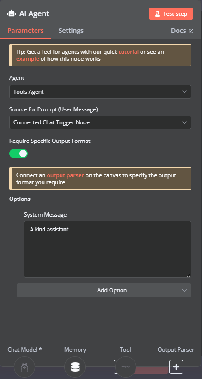Run the Test step button
Viewport: 202px width, 379px height.
(171, 14)
